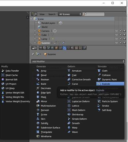Toggle selectability cursor for Camera

point(121,31)
